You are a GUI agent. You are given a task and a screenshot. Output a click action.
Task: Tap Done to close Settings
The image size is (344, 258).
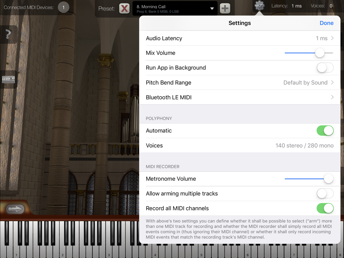[327, 23]
